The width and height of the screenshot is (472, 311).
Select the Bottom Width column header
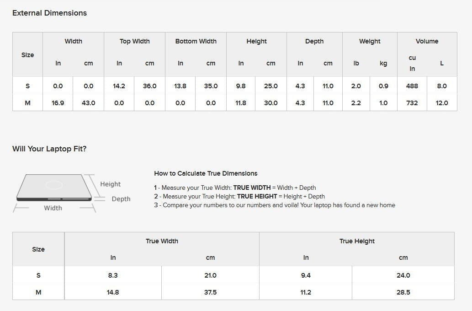[196, 41]
